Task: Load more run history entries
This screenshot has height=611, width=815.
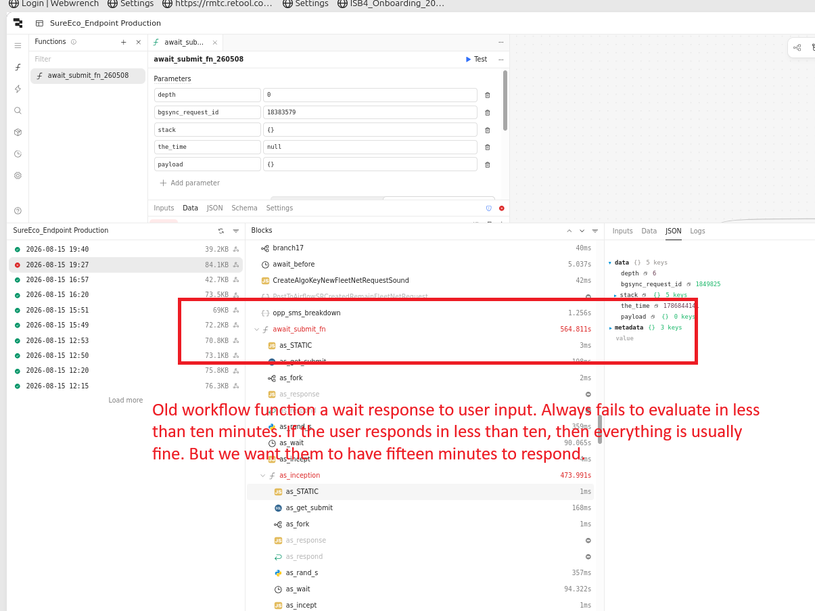Action: 126,401
